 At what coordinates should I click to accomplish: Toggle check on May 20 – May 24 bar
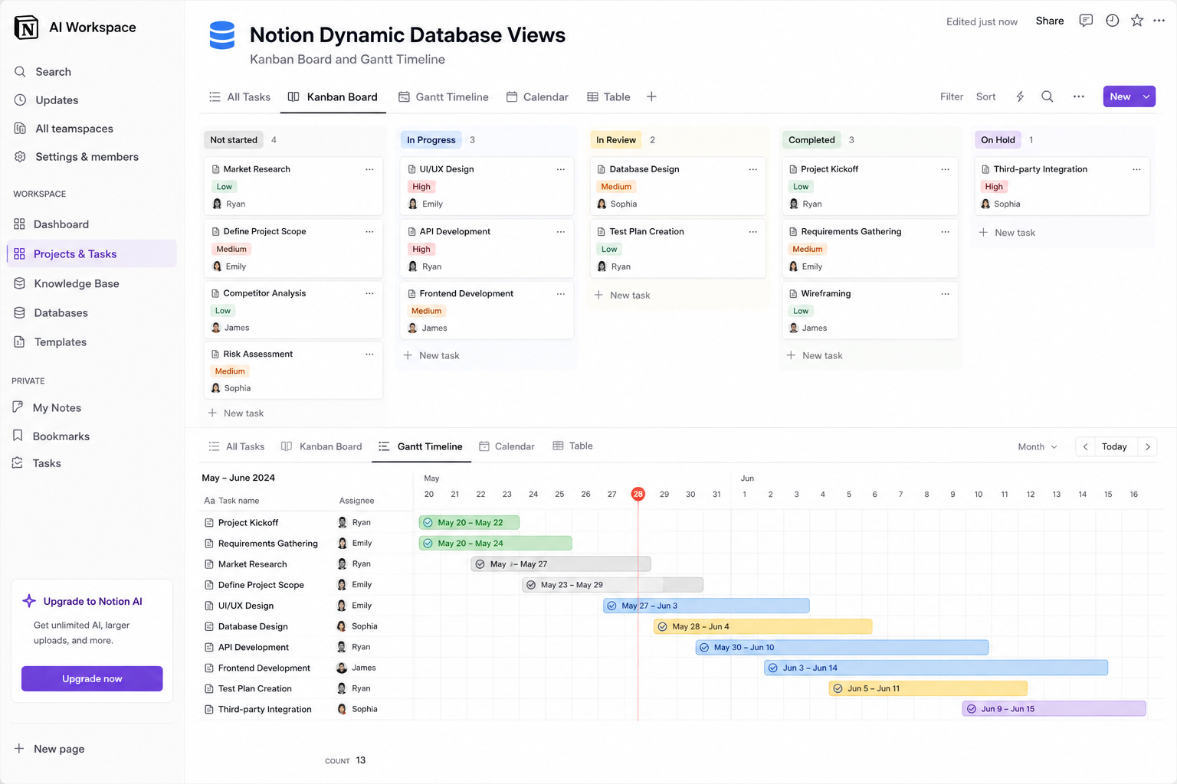[x=428, y=544]
